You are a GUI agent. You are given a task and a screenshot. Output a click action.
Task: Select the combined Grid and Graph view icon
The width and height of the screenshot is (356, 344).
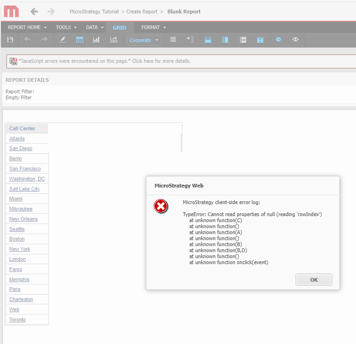[x=114, y=40]
